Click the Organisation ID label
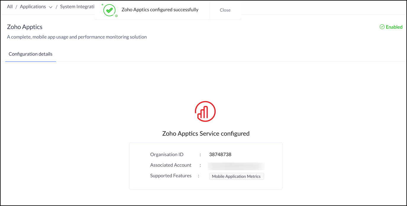Screen dimensions: 407x206 click(167, 154)
